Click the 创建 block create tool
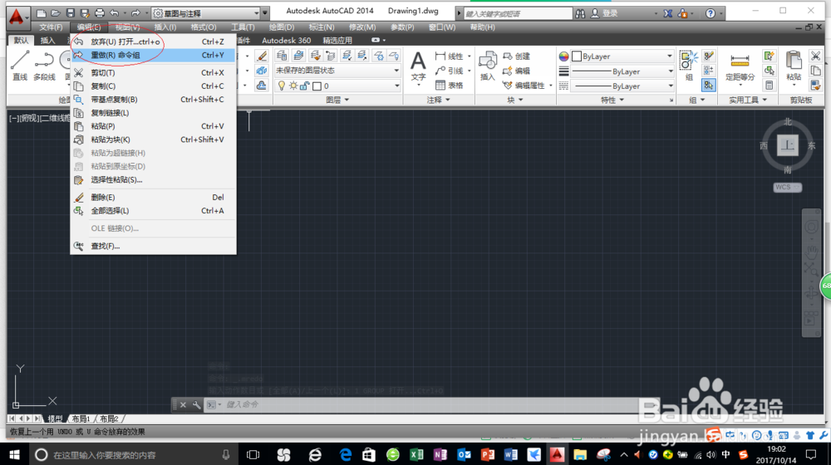This screenshot has height=465, width=831. click(x=517, y=56)
